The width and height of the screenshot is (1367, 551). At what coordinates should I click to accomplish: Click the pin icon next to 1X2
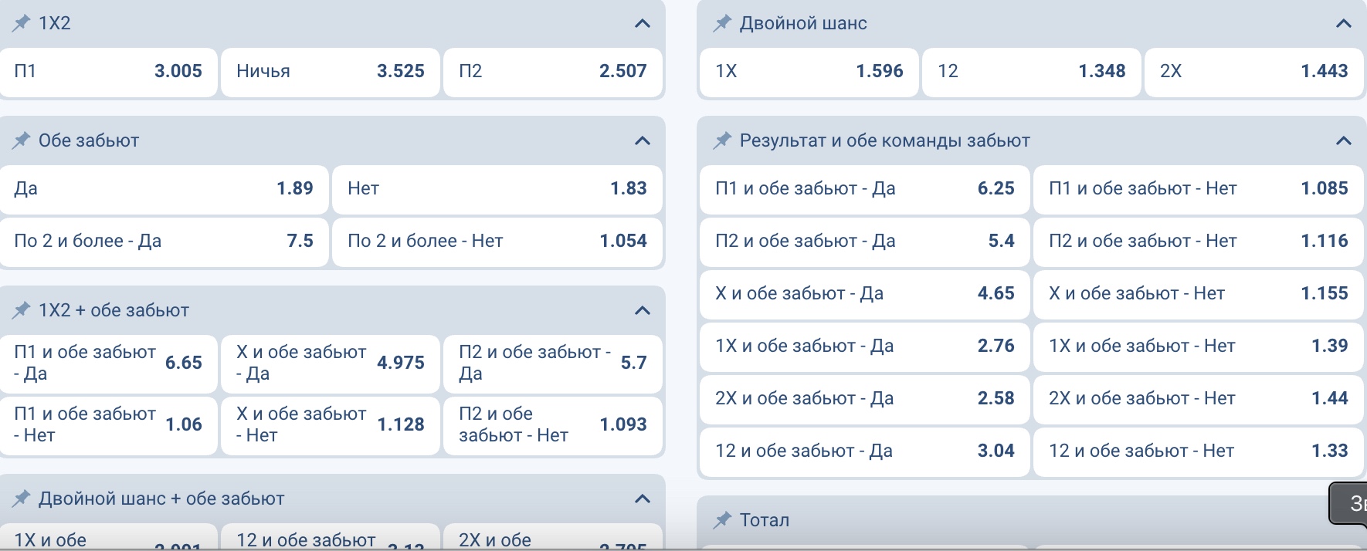[21, 22]
